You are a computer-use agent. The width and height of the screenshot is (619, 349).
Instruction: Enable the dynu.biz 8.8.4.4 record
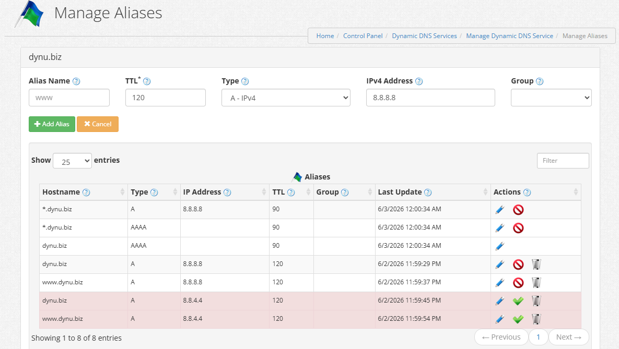coord(518,301)
